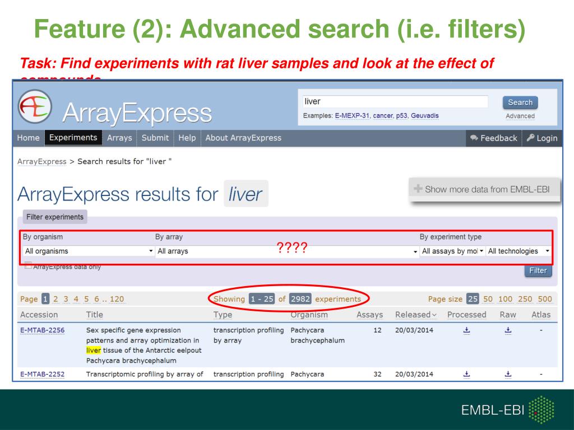Click ArrayExpress breadcrumb link
The image size is (574, 430).
41,161
